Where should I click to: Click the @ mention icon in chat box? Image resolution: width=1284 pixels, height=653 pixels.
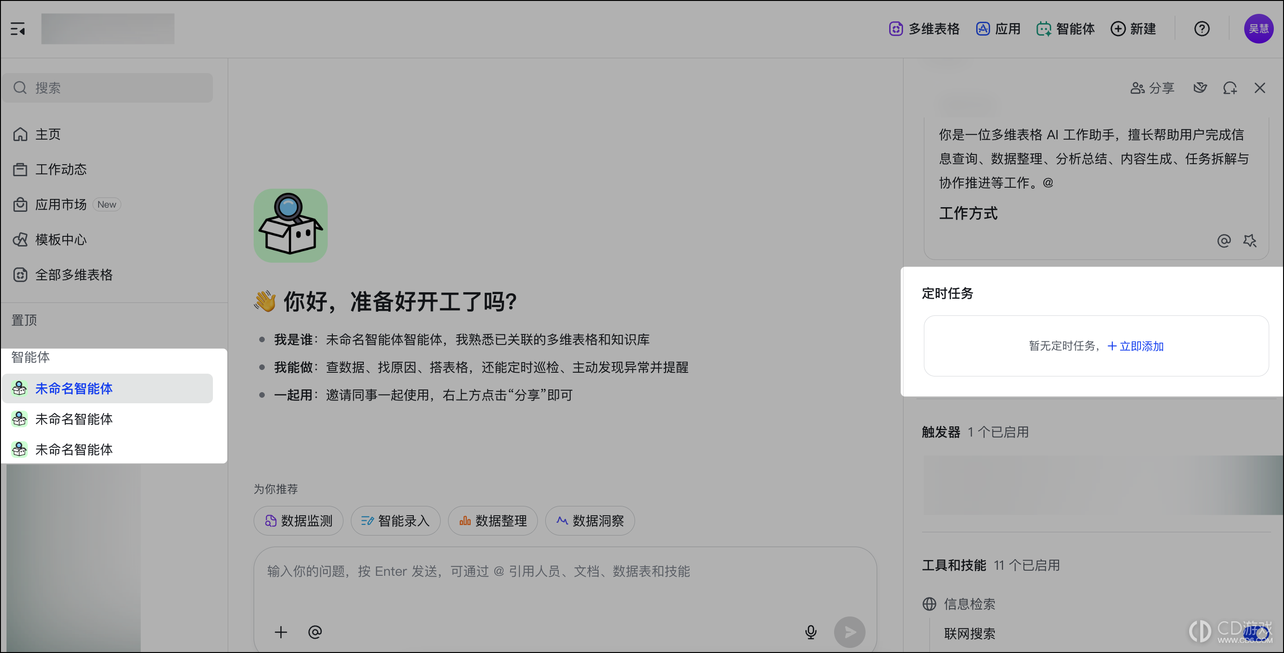pyautogui.click(x=315, y=632)
